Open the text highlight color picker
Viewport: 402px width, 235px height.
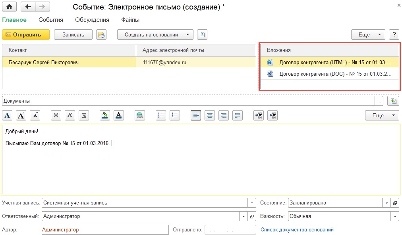click(x=104, y=115)
